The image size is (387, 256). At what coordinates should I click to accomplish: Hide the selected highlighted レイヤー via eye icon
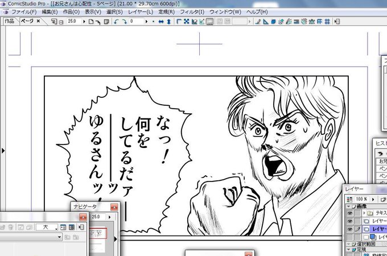pyautogui.click(x=350, y=229)
